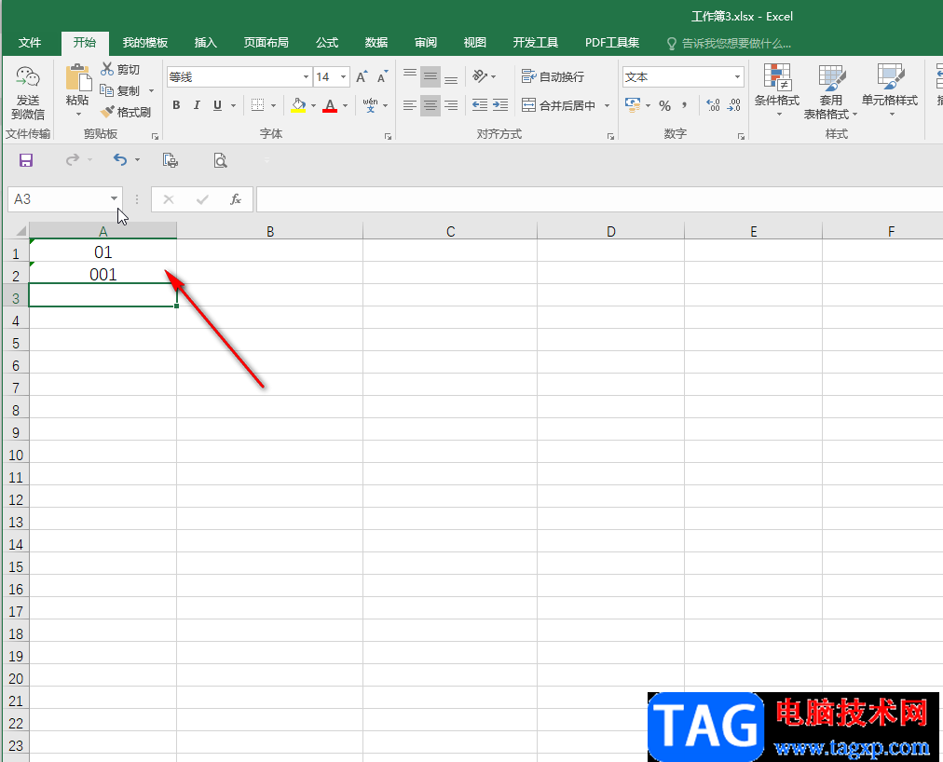Open the Conditional Formatting menu

coord(777,90)
